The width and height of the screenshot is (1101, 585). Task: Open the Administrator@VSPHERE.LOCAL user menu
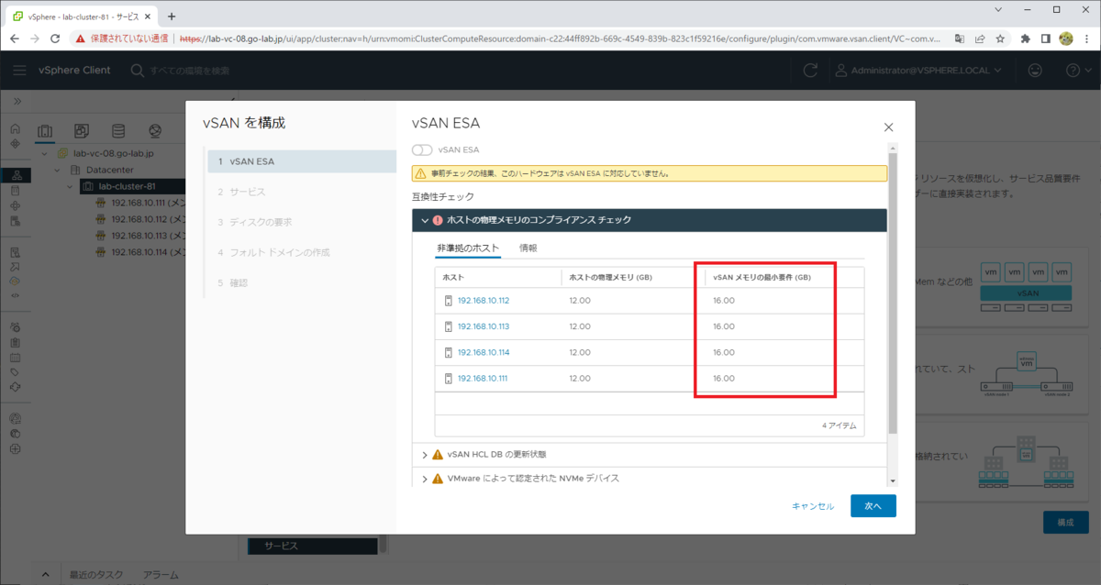[917, 71]
